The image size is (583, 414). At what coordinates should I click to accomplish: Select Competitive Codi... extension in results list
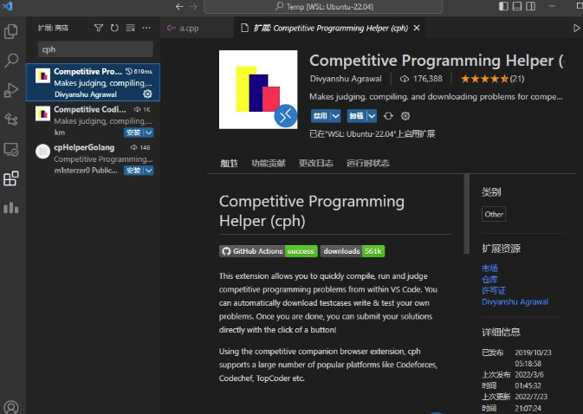93,120
